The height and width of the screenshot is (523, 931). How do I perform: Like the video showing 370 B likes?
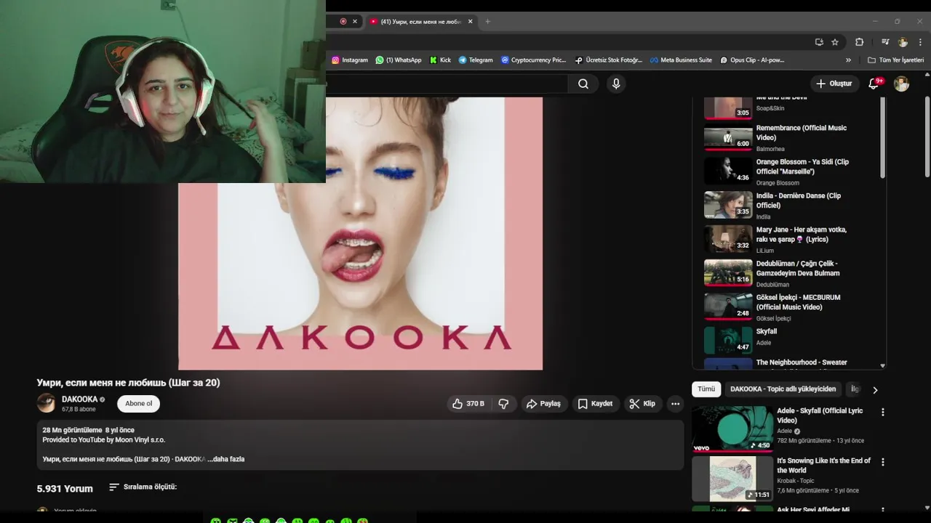pyautogui.click(x=468, y=404)
